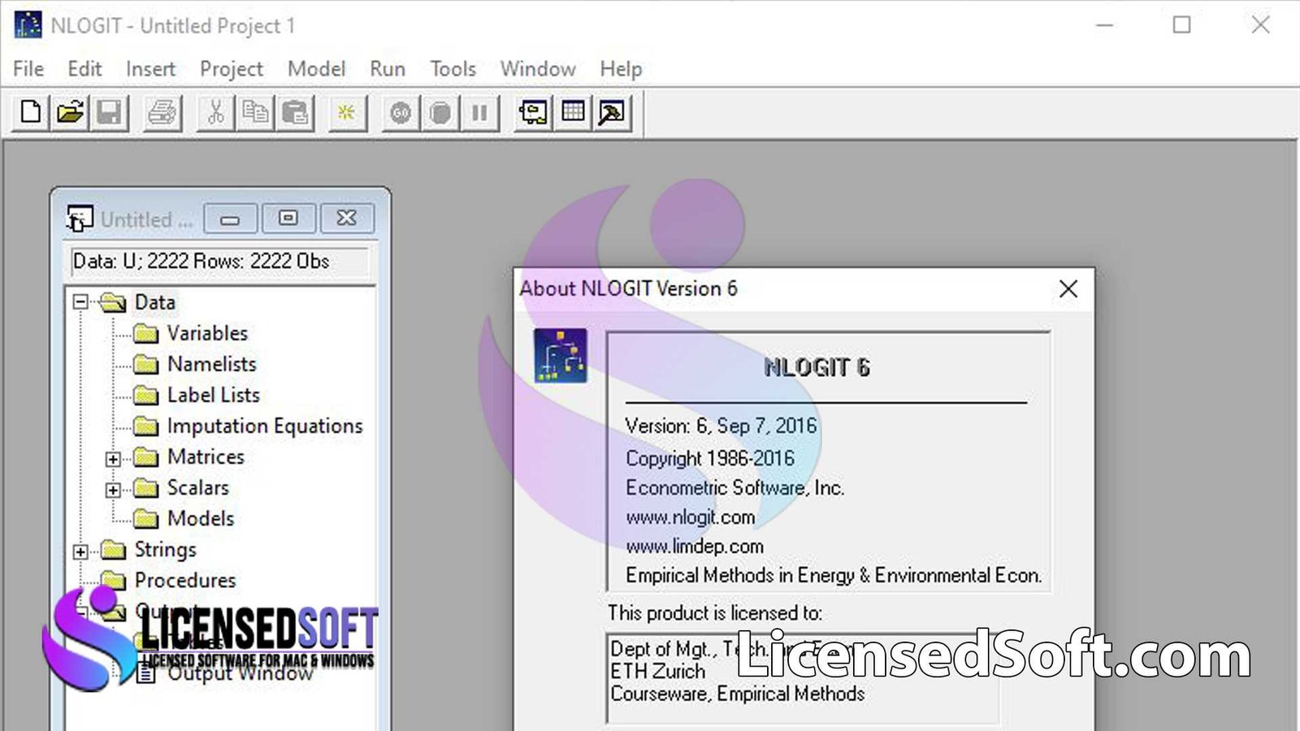Click the new project starburst toolbar icon
The width and height of the screenshot is (1300, 731).
[x=346, y=113]
